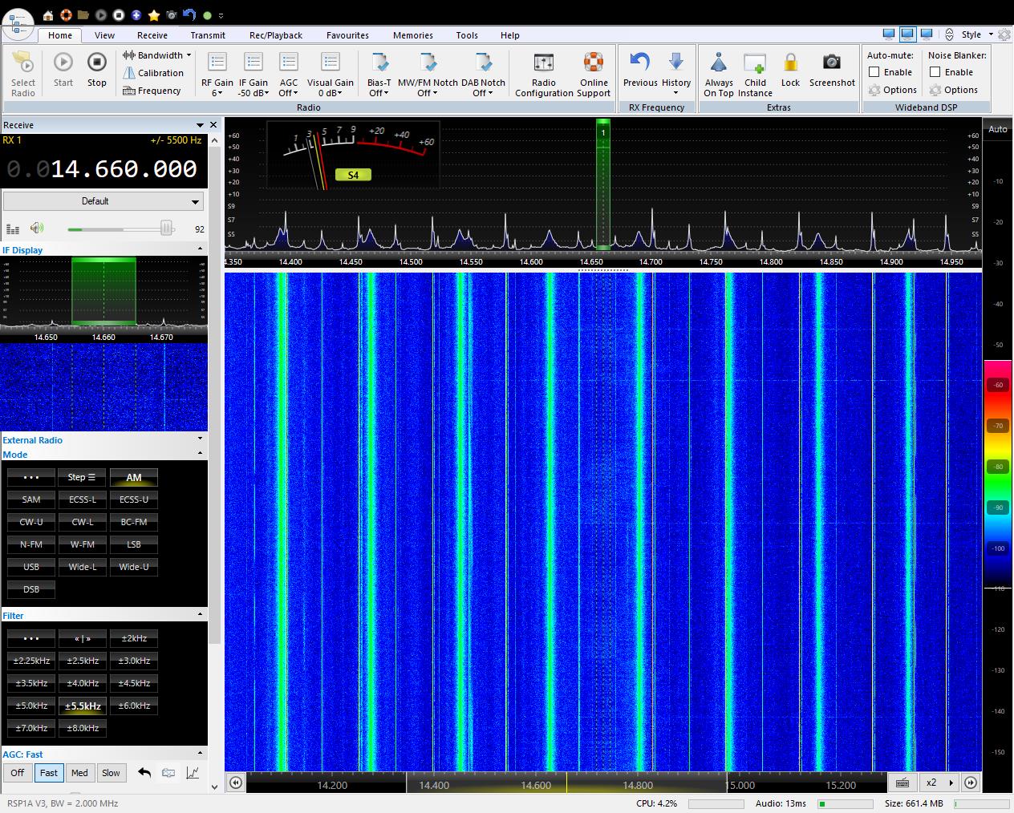Click the Stop radio icon
The width and height of the screenshot is (1014, 813).
[96, 63]
